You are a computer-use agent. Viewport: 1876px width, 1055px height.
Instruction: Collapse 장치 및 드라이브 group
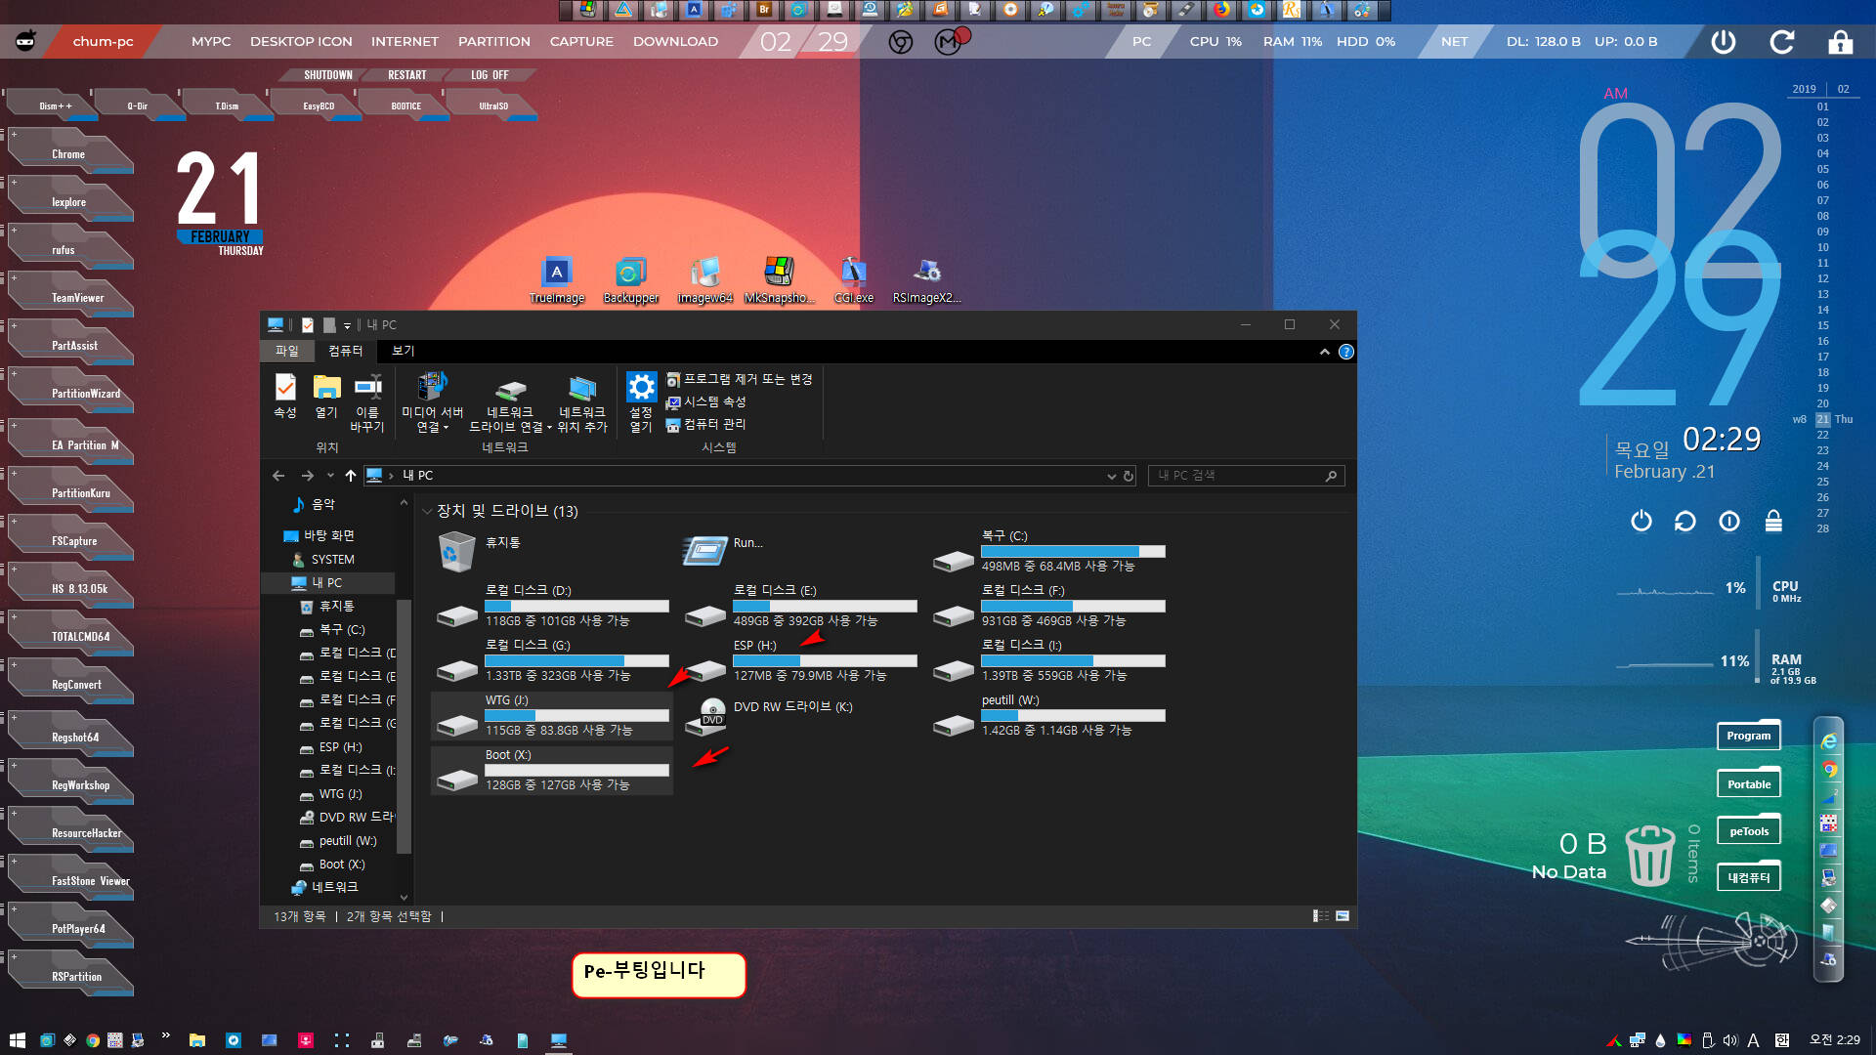point(427,512)
